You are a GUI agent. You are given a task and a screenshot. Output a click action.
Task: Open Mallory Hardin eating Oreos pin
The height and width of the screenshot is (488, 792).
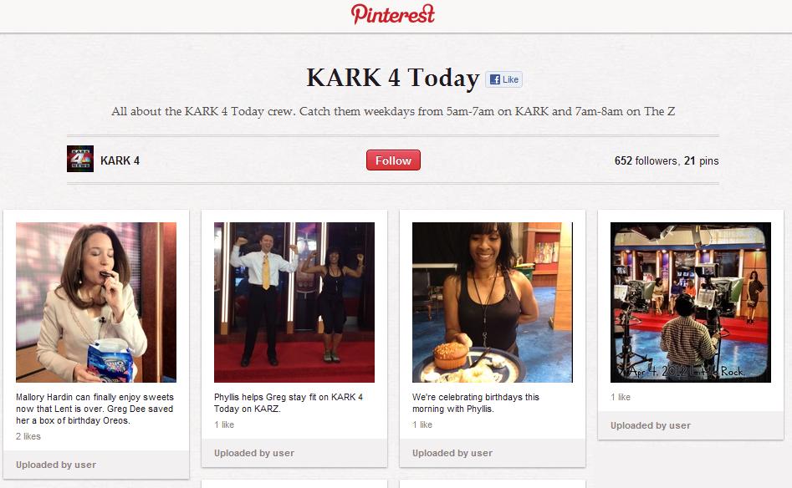tap(96, 302)
